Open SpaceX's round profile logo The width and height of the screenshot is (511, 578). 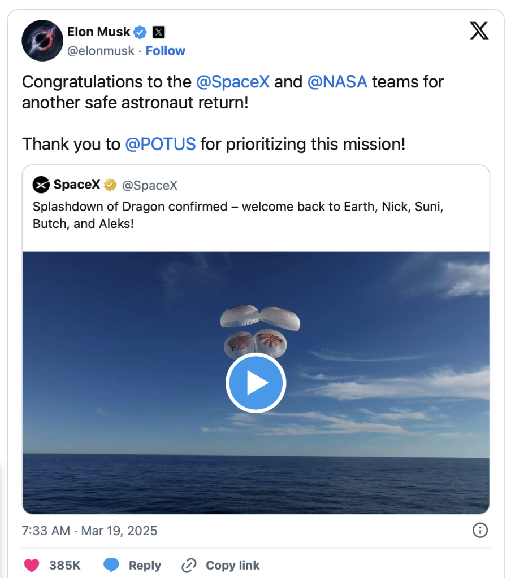(41, 185)
